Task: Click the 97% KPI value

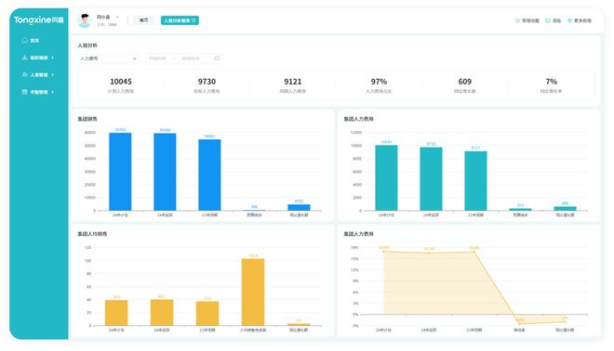Action: pyautogui.click(x=379, y=82)
